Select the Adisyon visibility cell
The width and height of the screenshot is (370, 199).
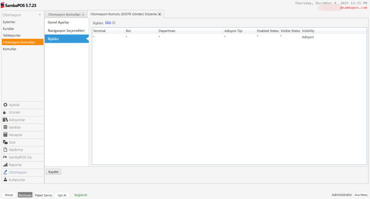(308, 37)
